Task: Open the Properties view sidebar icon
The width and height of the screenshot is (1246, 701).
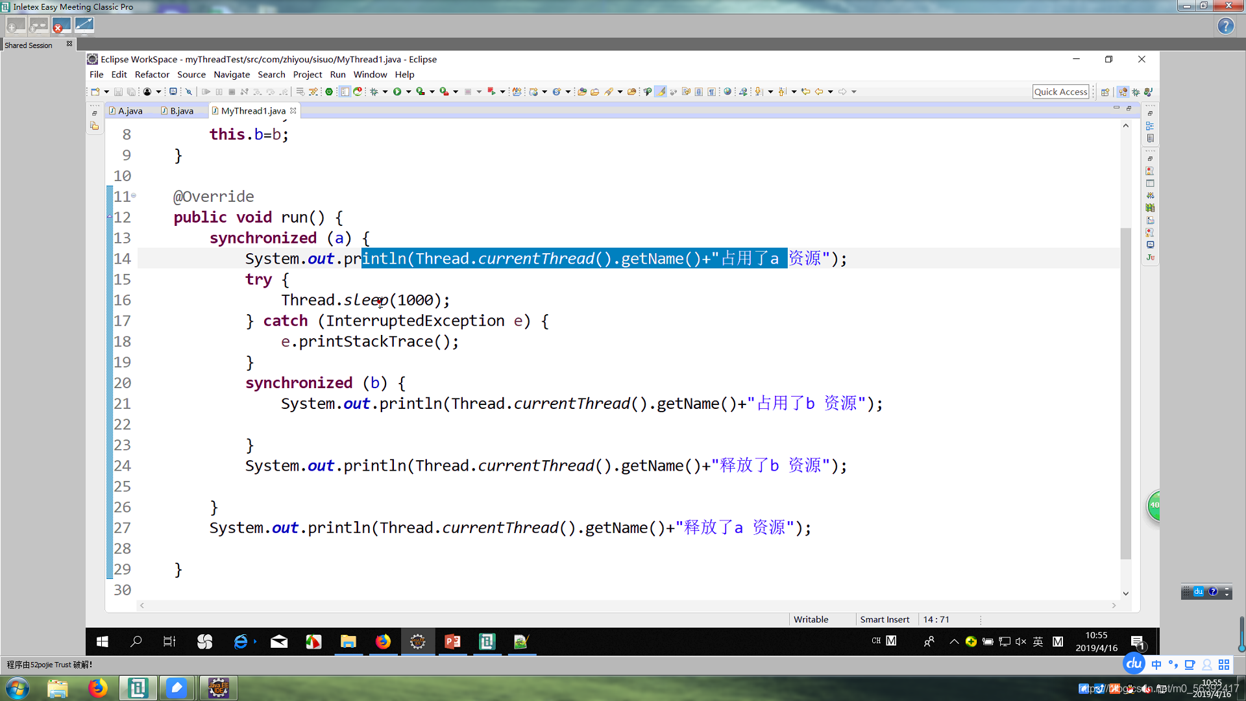Action: [x=1150, y=183]
